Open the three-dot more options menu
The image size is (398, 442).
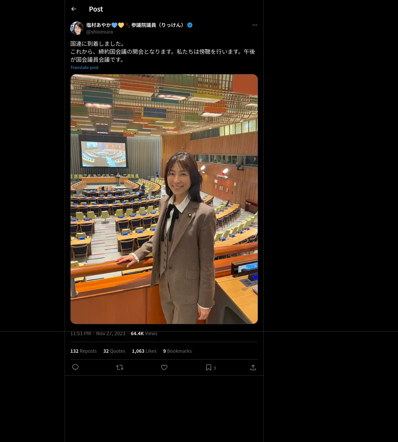click(255, 25)
